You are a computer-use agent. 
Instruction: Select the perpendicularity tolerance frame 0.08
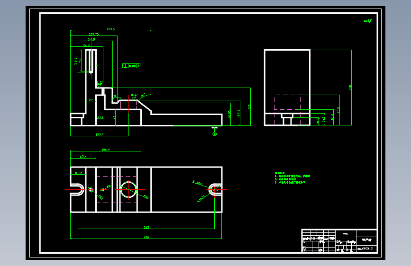point(131,66)
